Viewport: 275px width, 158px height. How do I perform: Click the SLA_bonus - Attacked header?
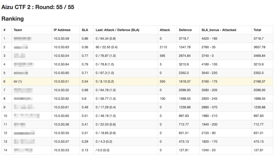[219, 30]
